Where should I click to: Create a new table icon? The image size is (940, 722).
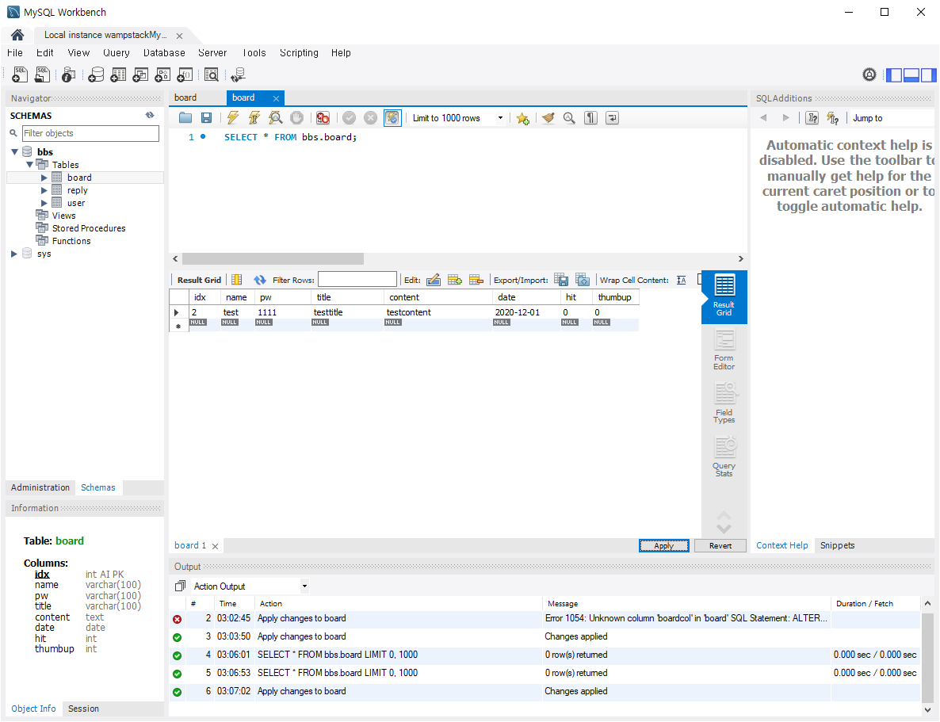[x=118, y=74]
